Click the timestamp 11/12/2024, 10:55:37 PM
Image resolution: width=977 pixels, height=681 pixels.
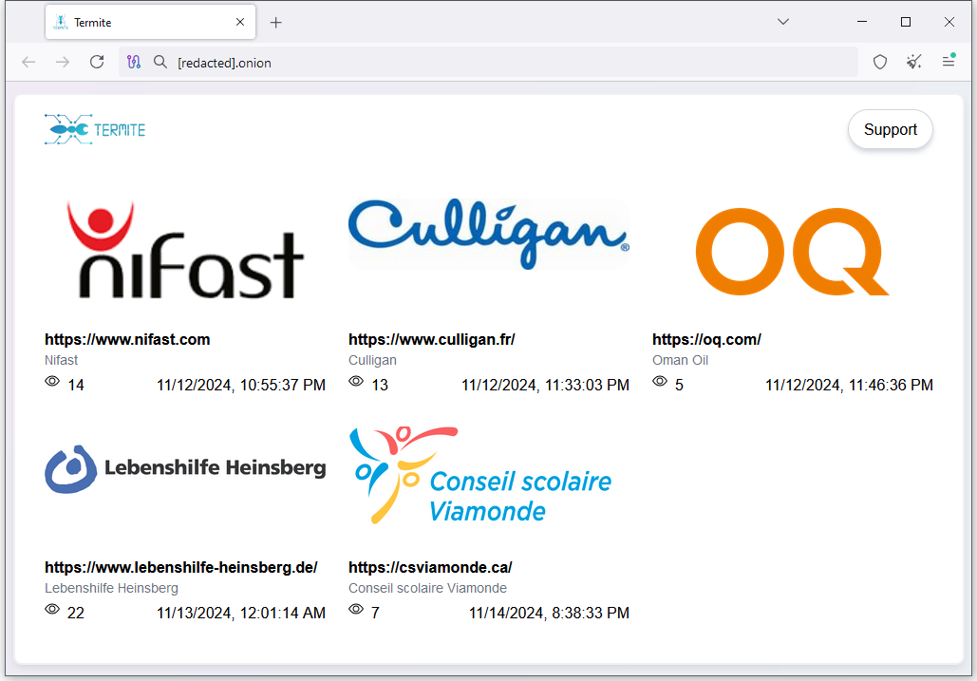(x=241, y=385)
